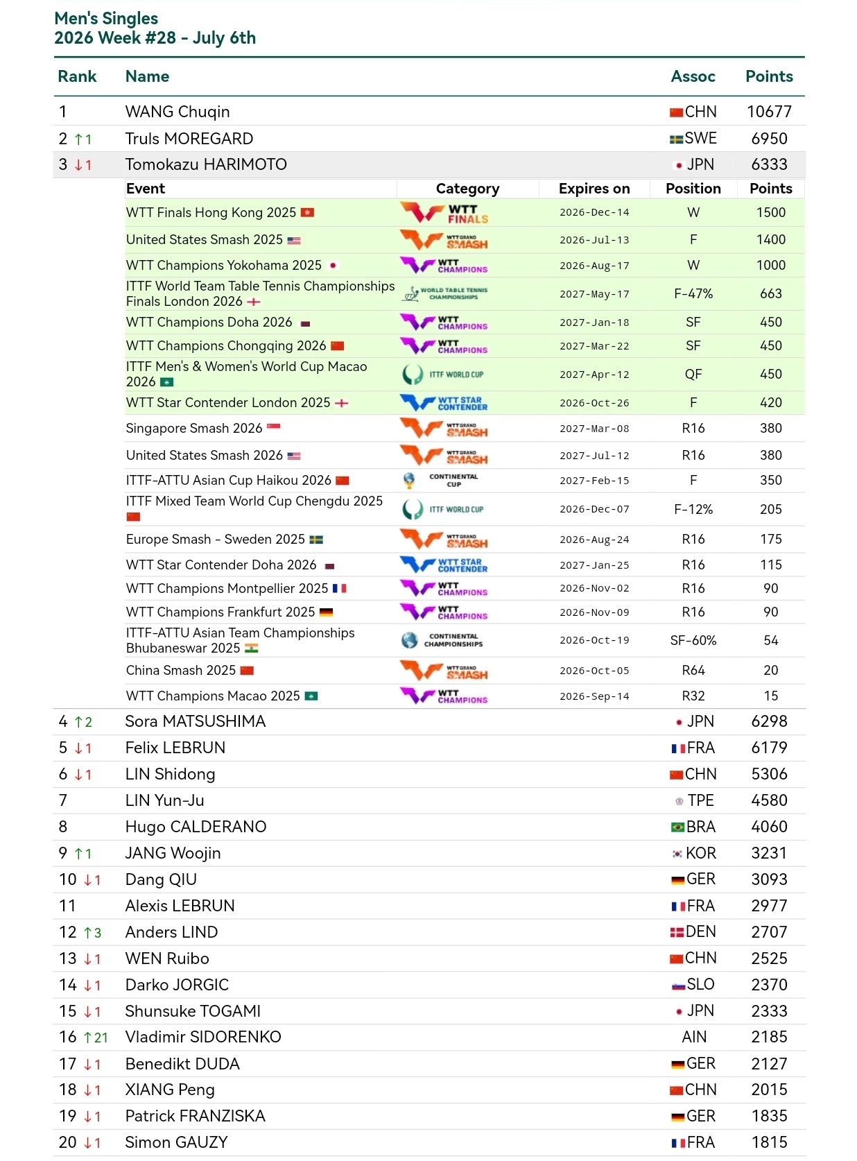The height and width of the screenshot is (1161, 857).
Task: Click the Sweden flag beside Truls MOREGARD
Action: pyautogui.click(x=677, y=139)
